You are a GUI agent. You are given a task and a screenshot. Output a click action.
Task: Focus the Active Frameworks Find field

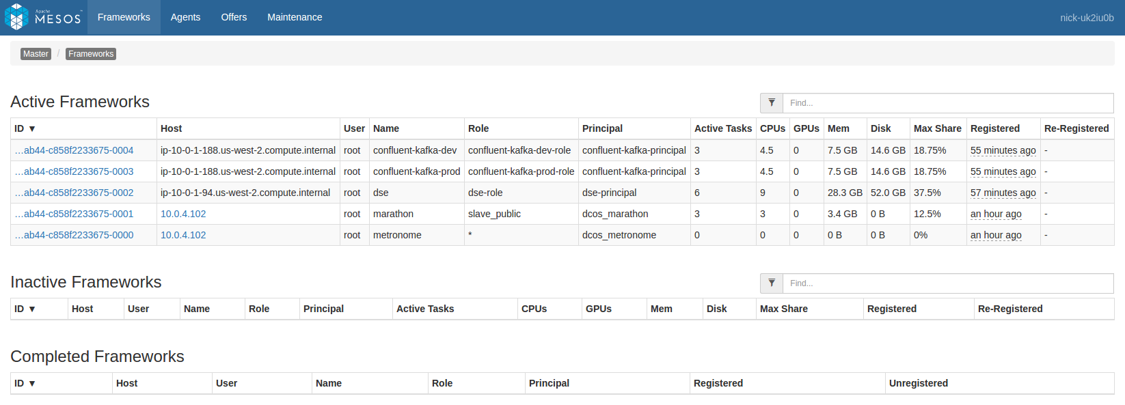coord(947,103)
